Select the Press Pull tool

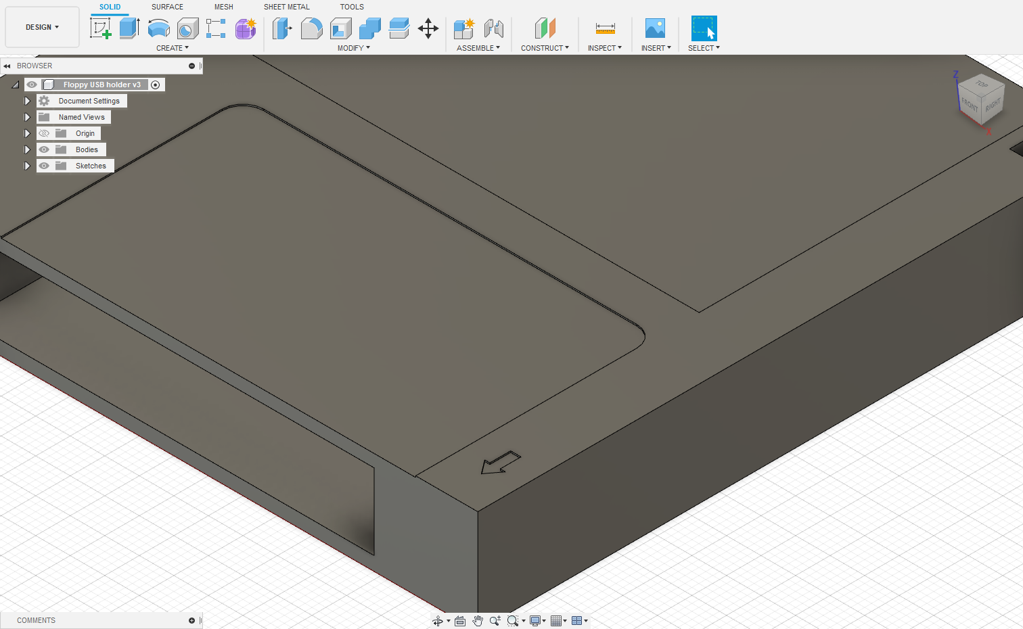coord(282,28)
